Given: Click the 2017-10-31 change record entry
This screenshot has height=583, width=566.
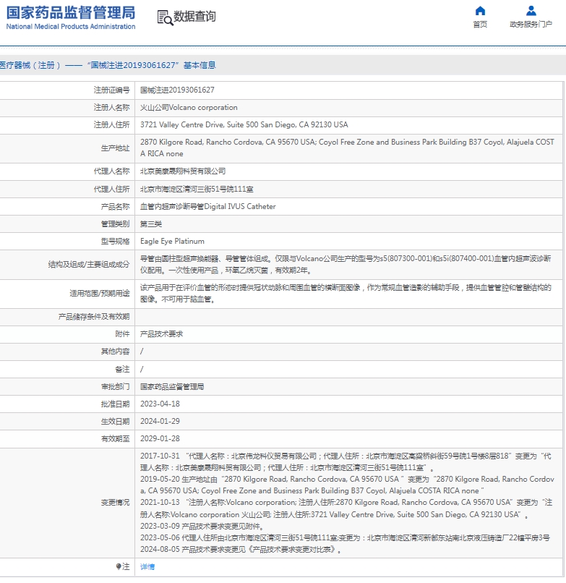Looking at the screenshot, I should tap(346, 461).
